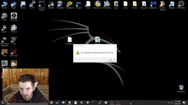Viewport: 188px width, 105px height.
Task: Select the IPVanish desktop shortcut
Action: click(51, 5)
